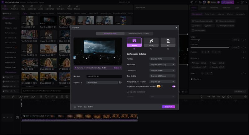Image resolution: width=249 pixels, height=135 pixels.
Task: Enable the Exportar Subtítulos checkbox
Action: tap(128, 92)
